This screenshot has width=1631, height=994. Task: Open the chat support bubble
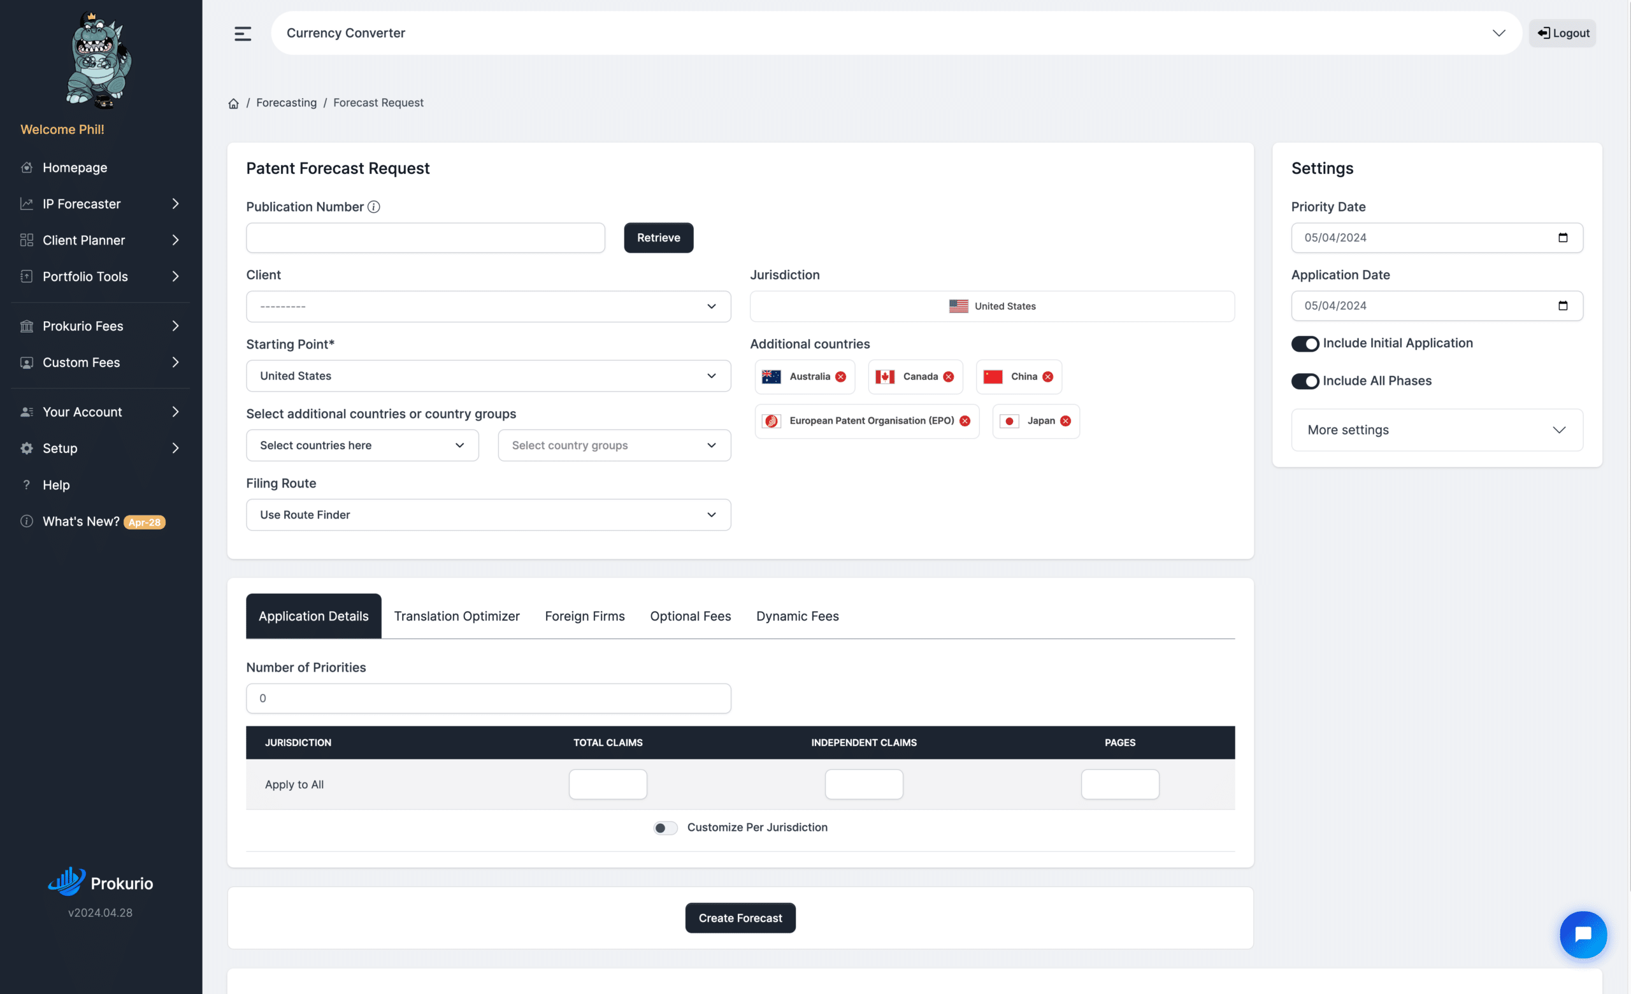(1583, 935)
